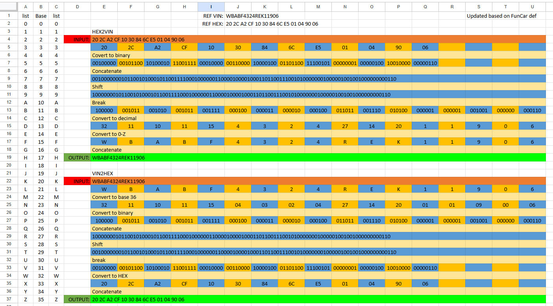Select the green OUTPUT label in row 37
553x306 pixels.
click(x=77, y=299)
